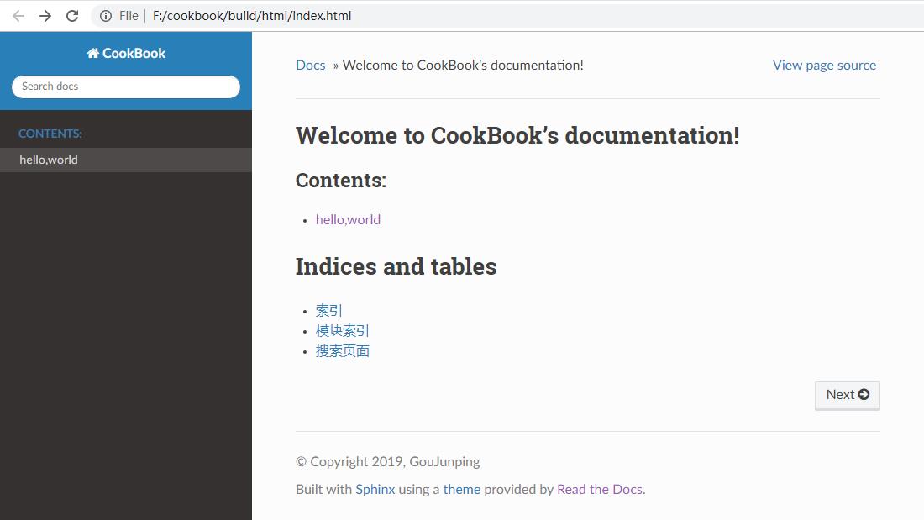Click the Next button
The image size is (924, 520).
click(848, 395)
